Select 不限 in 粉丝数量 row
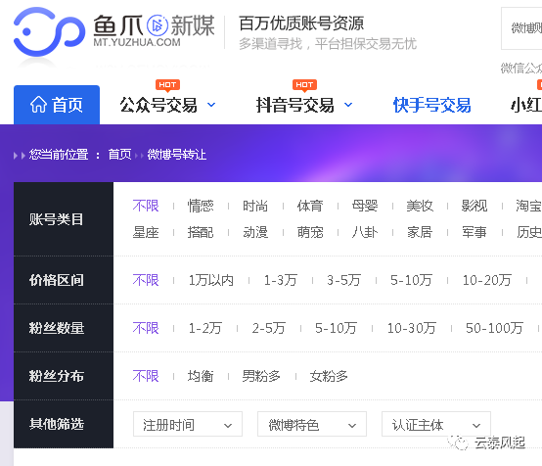Screen dimensions: 542x466 pos(146,328)
